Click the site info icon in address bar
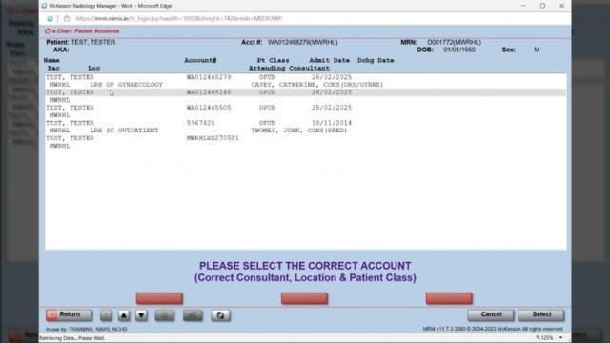Screen dimensions: 610x343 [x=67, y=19]
